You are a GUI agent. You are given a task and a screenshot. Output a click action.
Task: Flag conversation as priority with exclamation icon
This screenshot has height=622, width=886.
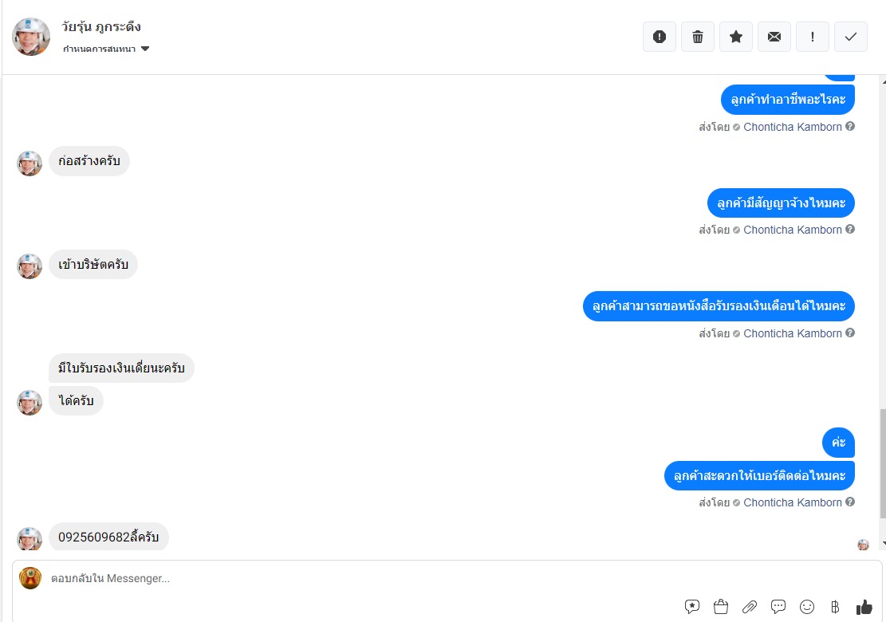812,37
